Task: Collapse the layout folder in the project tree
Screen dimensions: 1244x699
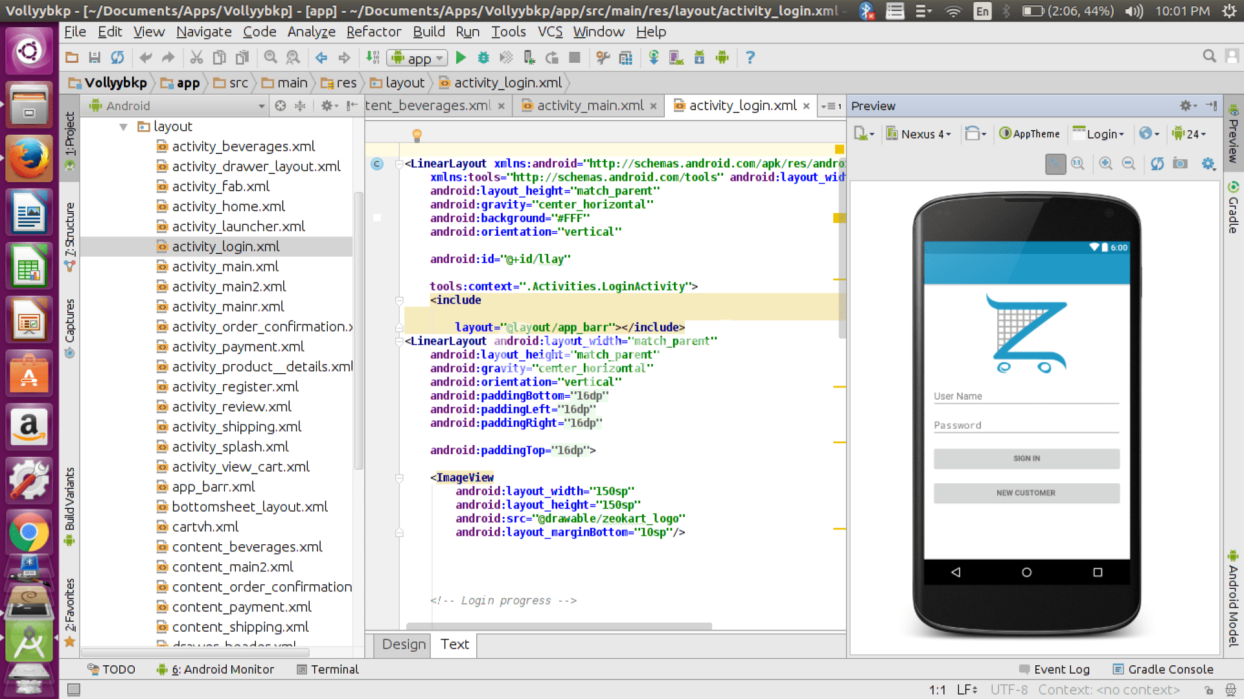Action: [123, 127]
